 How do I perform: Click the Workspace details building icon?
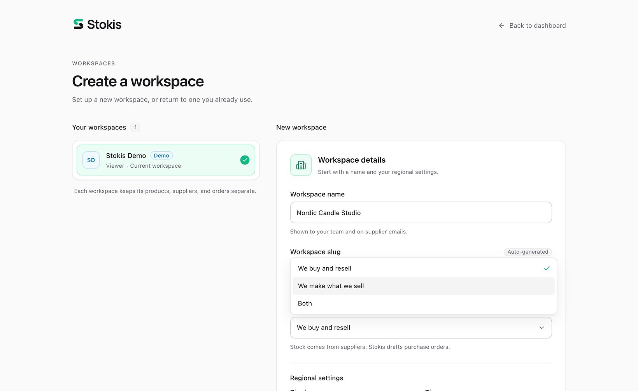[x=301, y=165]
